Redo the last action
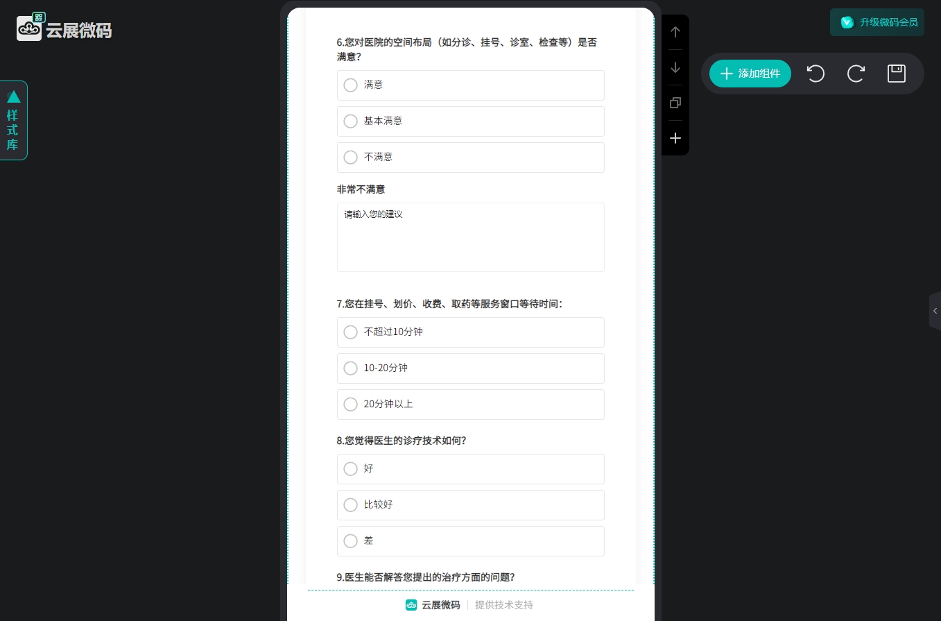 (x=856, y=74)
